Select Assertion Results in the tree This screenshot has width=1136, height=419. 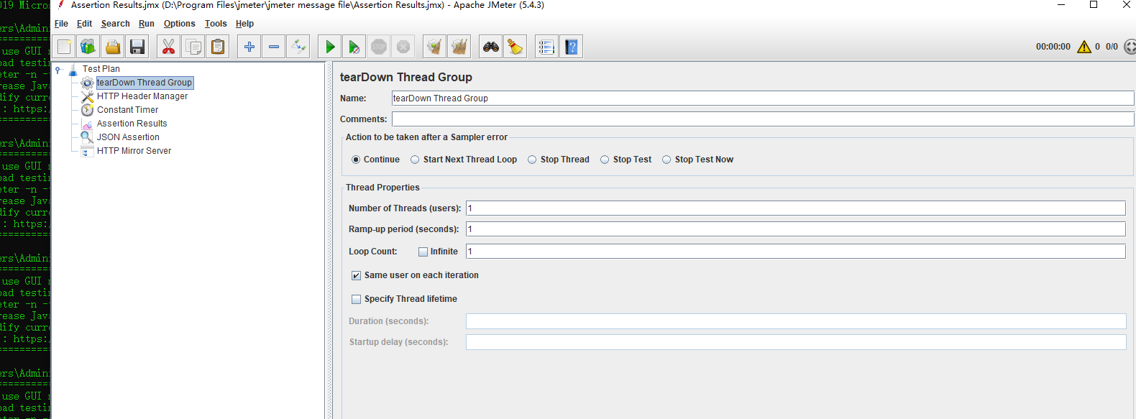[132, 124]
